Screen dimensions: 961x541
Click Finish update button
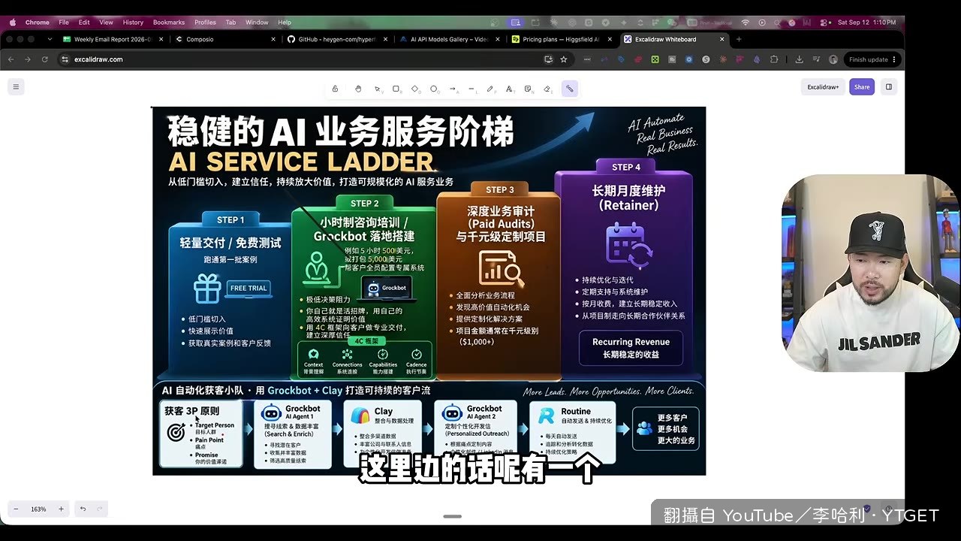click(x=872, y=59)
